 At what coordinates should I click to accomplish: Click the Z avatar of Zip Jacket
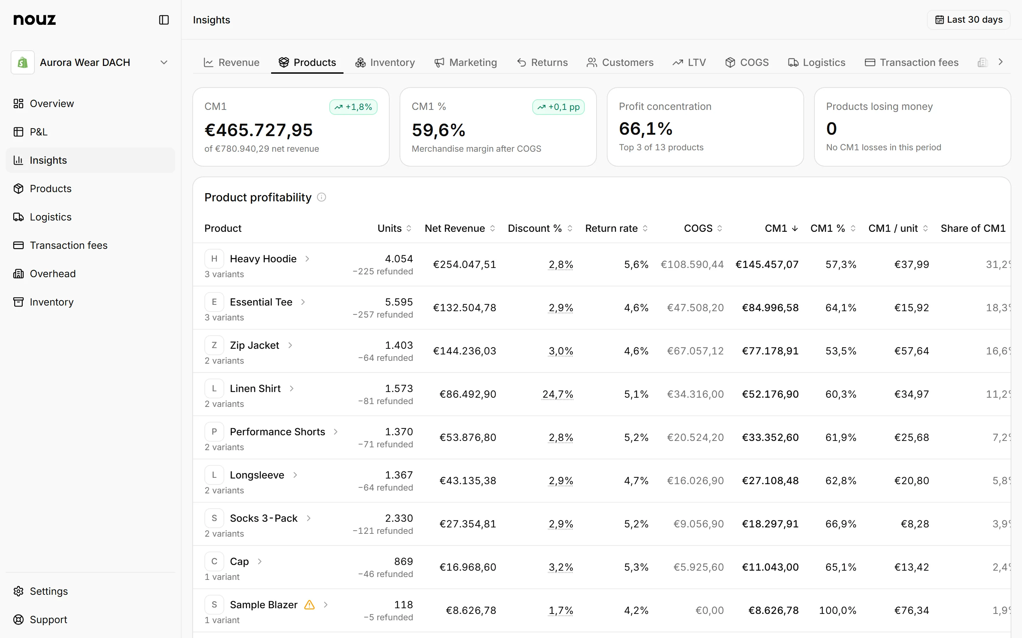(214, 345)
